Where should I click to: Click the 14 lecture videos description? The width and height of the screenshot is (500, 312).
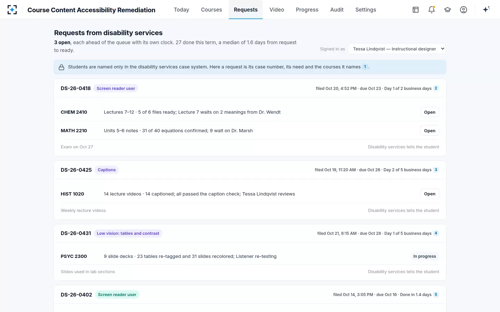pos(199,194)
